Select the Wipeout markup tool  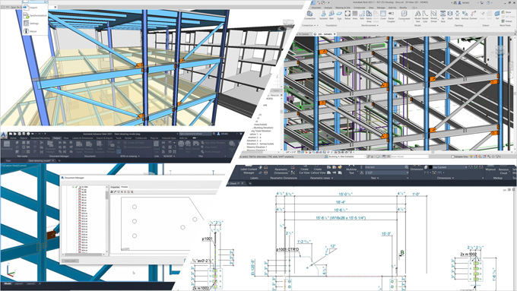[490, 169]
